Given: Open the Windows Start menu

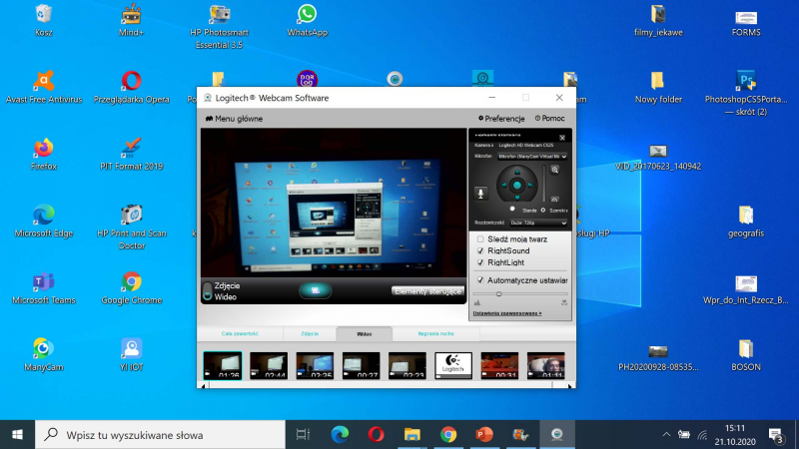Looking at the screenshot, I should [17, 435].
